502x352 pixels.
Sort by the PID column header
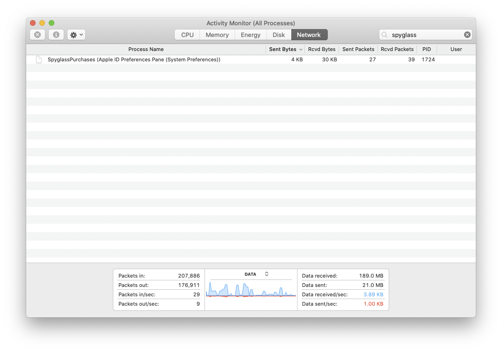[x=427, y=49]
